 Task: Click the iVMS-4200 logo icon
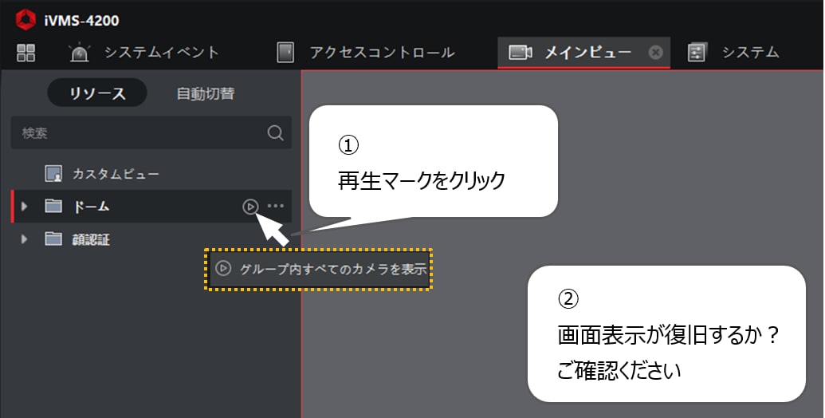coord(26,20)
